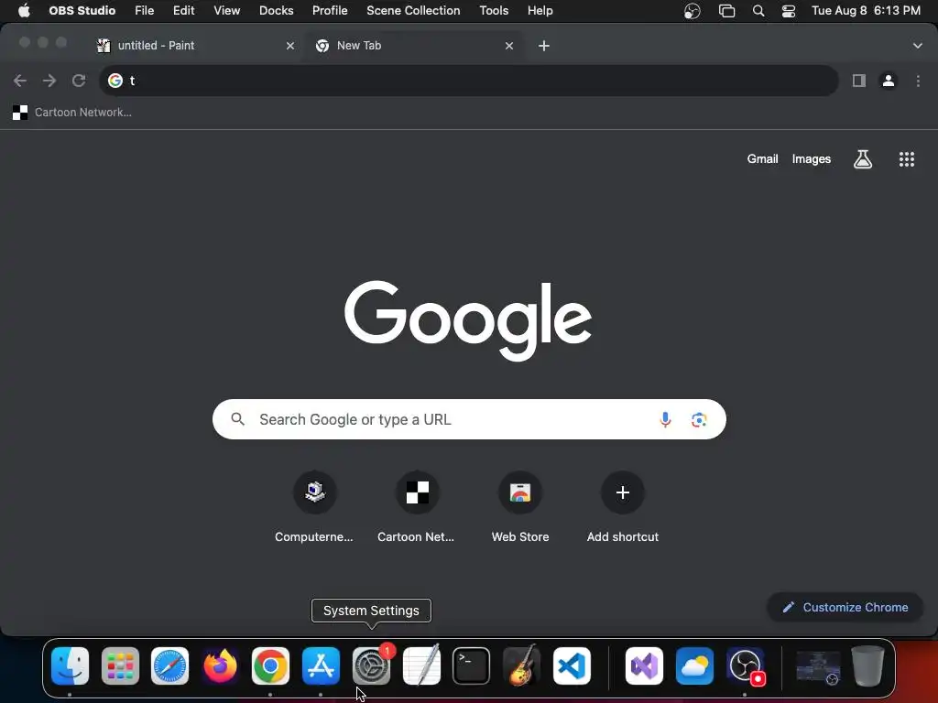The width and height of the screenshot is (938, 703).
Task: Open the Apple menu
Action: [x=24, y=11]
